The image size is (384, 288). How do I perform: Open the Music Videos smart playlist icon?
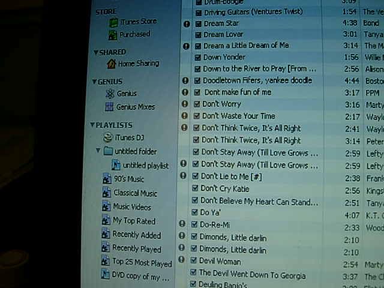pyautogui.click(x=106, y=206)
